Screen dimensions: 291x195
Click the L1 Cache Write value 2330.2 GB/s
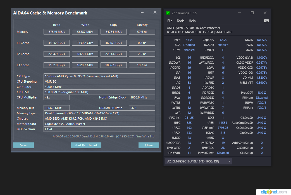(85, 43)
